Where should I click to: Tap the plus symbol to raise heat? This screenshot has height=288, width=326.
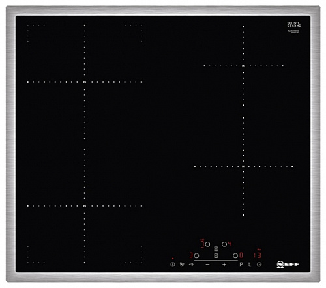tap(224, 265)
